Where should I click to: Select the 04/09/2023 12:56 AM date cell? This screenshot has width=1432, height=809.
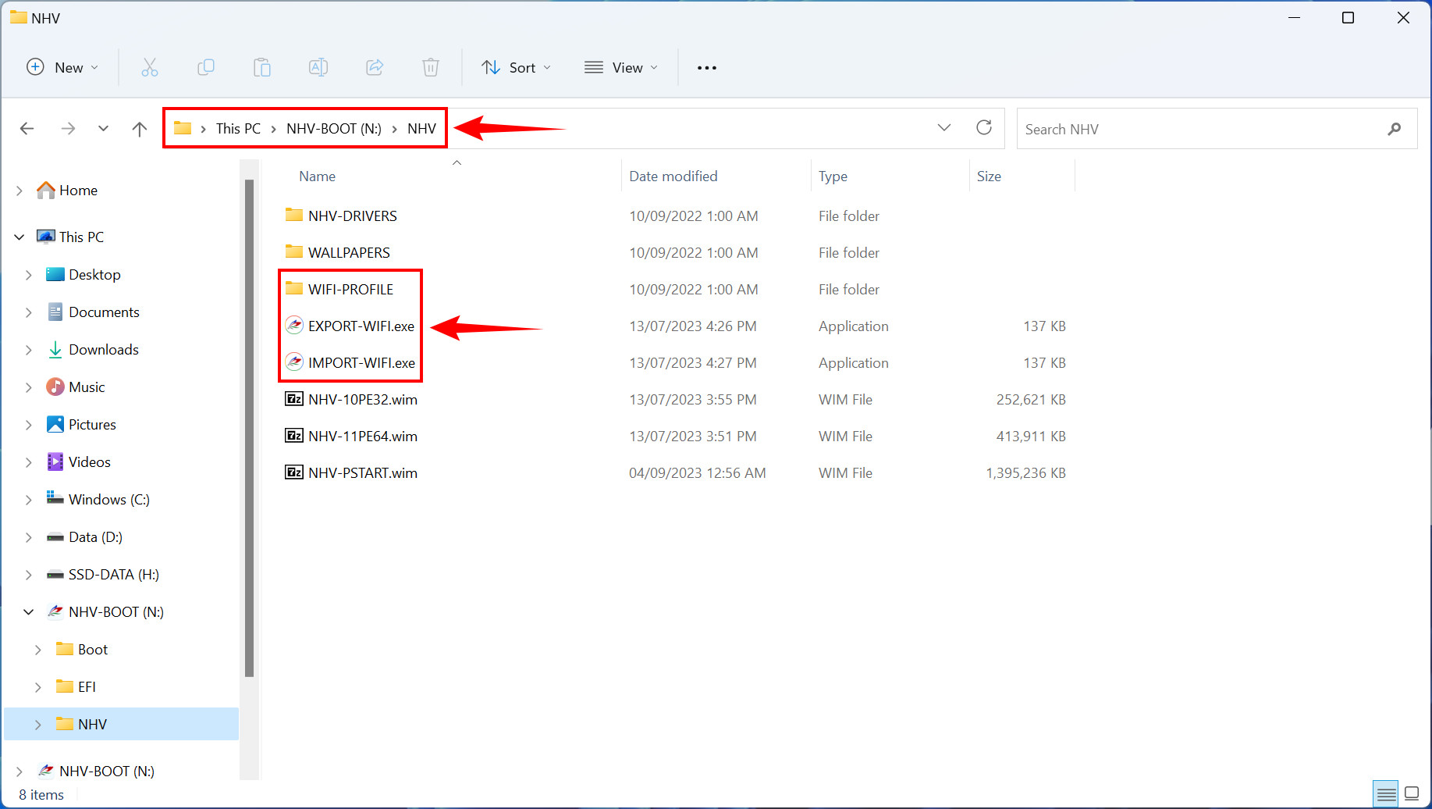[x=698, y=473]
